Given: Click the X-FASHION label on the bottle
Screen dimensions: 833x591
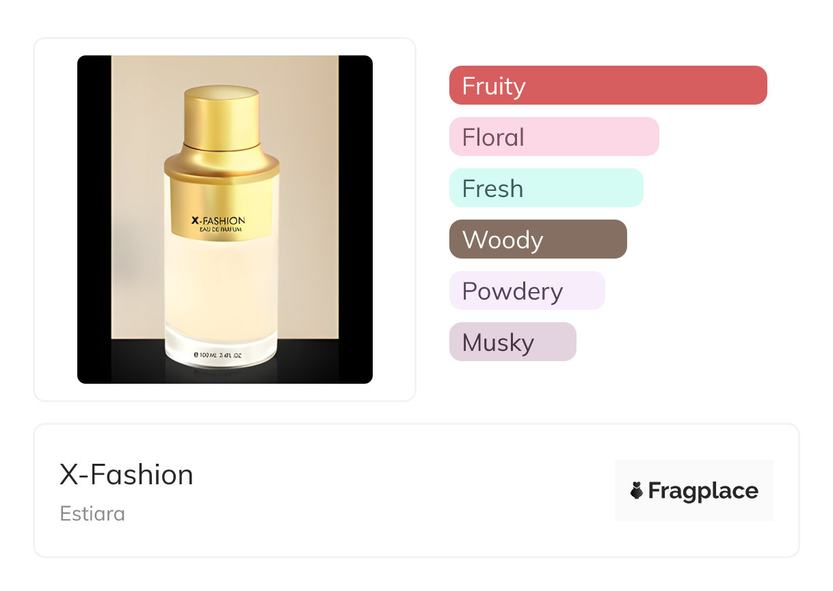Looking at the screenshot, I should tap(218, 220).
